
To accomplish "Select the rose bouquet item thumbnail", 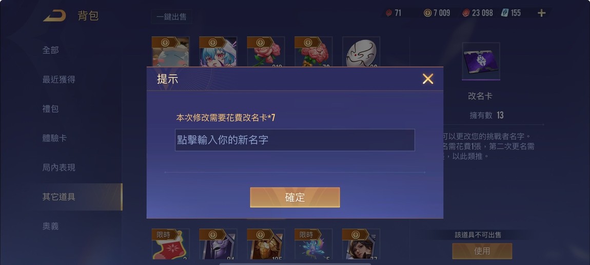I will [313, 51].
